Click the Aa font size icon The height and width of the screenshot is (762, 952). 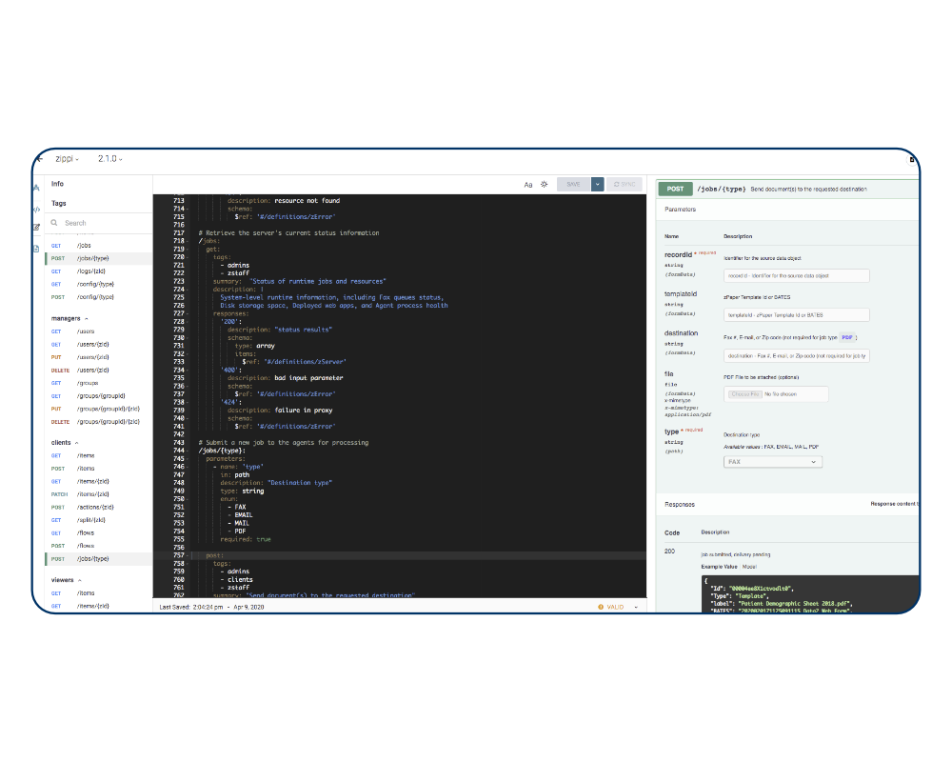coord(528,185)
